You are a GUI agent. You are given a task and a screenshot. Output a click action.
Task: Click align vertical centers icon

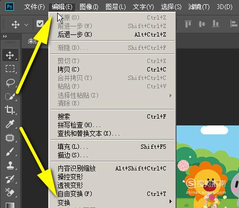pos(202,24)
